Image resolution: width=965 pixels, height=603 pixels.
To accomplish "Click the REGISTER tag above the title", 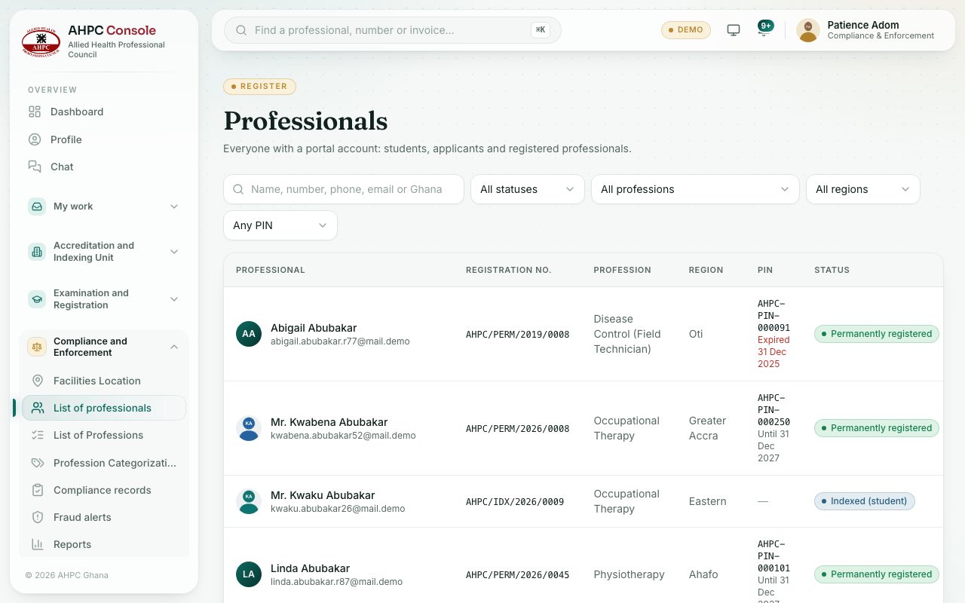I will click(259, 87).
